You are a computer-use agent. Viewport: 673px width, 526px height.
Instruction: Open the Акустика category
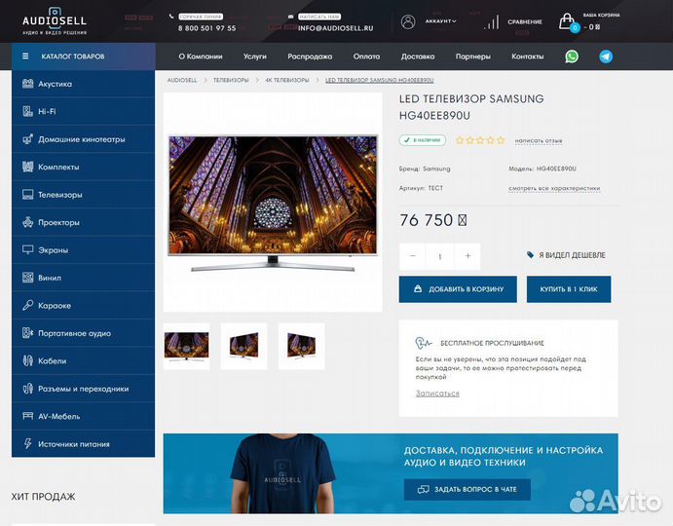click(x=56, y=84)
